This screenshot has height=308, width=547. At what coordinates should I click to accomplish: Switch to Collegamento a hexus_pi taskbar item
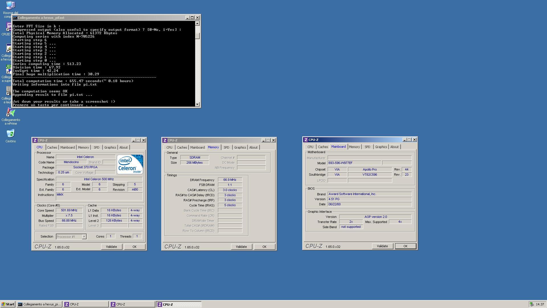[40, 304]
